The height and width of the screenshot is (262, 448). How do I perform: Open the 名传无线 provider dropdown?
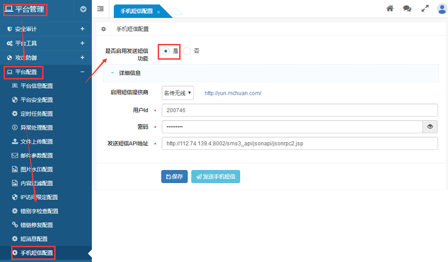click(177, 93)
